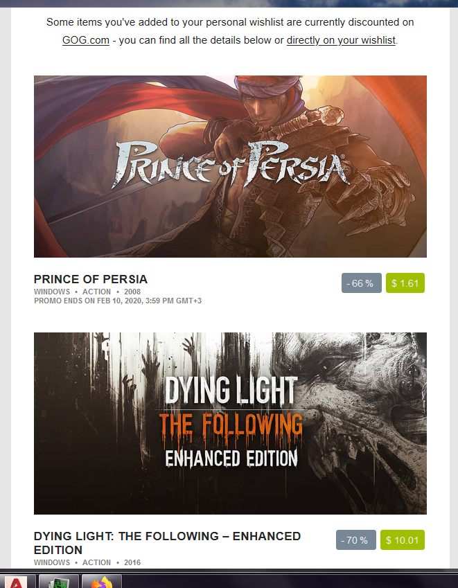This screenshot has width=458, height=588.
Task: Click the -70 % discount badge
Action: point(355,540)
